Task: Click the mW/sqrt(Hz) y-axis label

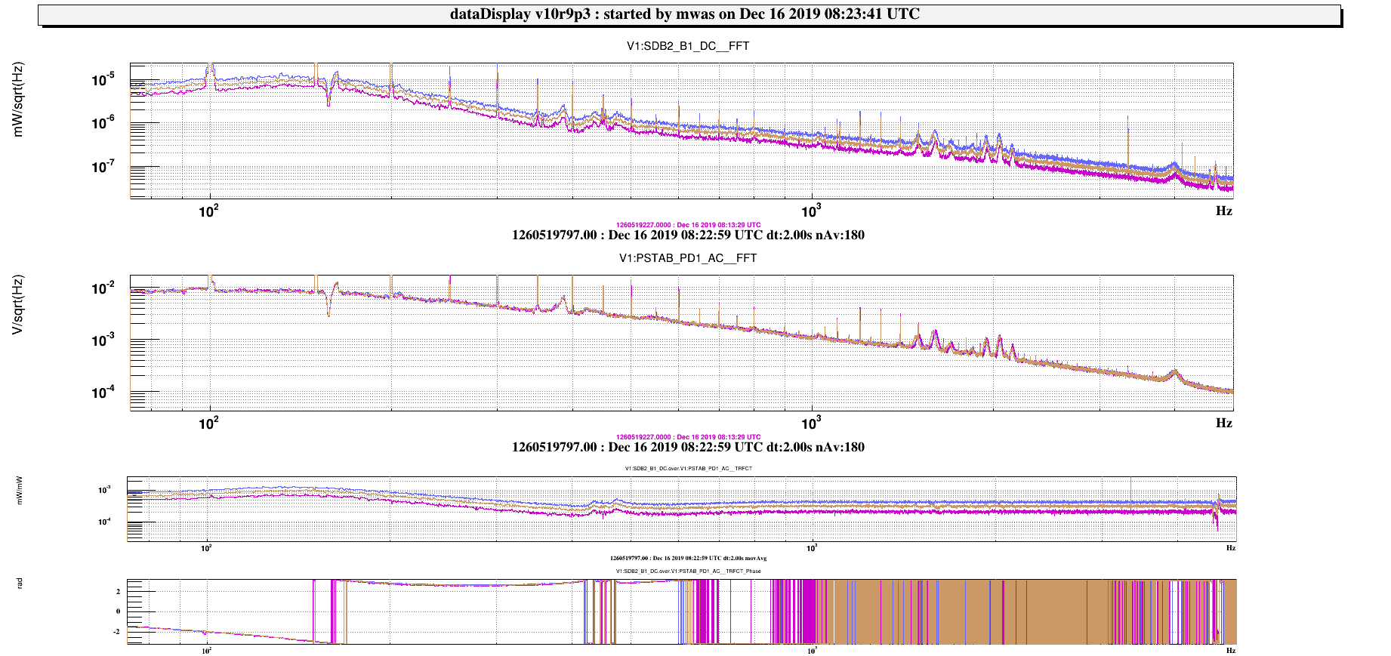Action: click(x=19, y=99)
